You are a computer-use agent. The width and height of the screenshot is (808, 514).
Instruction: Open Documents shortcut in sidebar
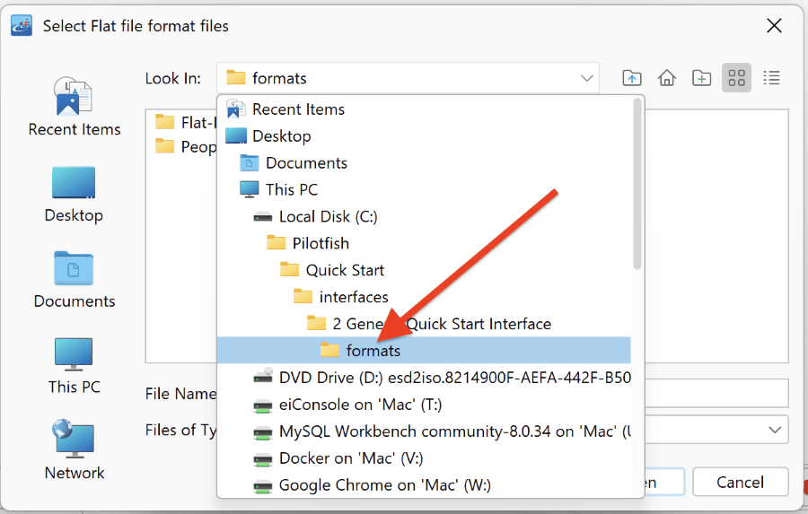tap(75, 280)
